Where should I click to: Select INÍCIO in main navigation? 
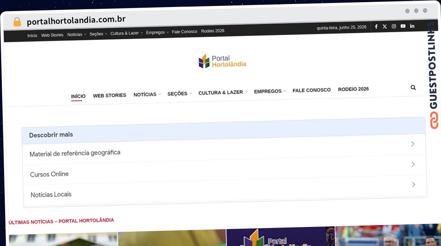78,96
